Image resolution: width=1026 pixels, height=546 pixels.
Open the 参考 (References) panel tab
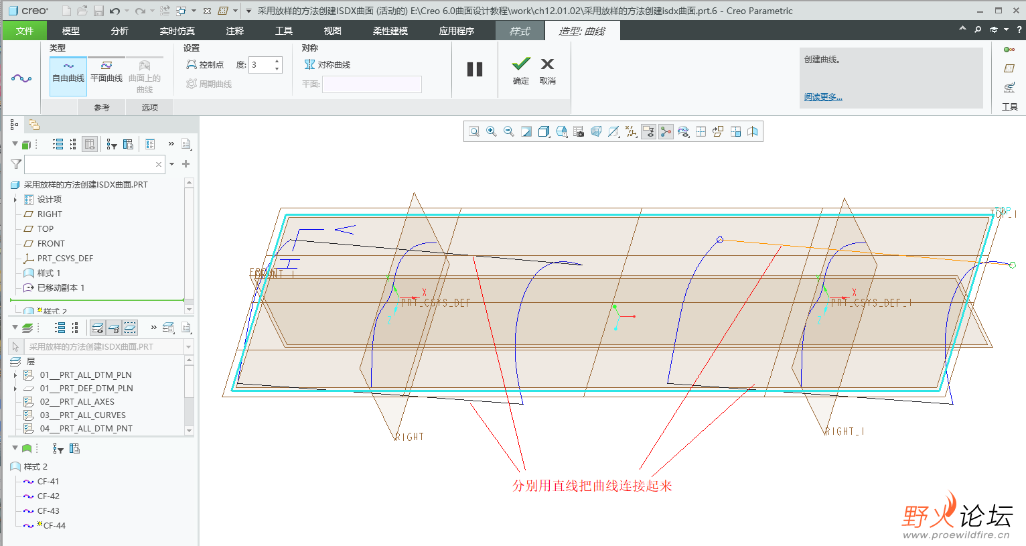tap(102, 107)
